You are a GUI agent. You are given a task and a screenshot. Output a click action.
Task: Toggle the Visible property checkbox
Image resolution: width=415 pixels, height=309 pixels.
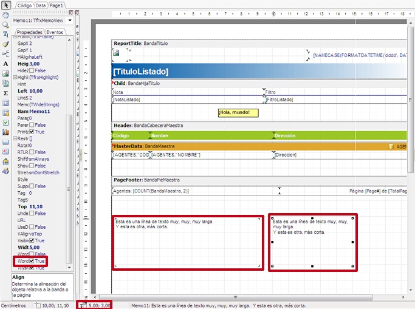coord(32,240)
